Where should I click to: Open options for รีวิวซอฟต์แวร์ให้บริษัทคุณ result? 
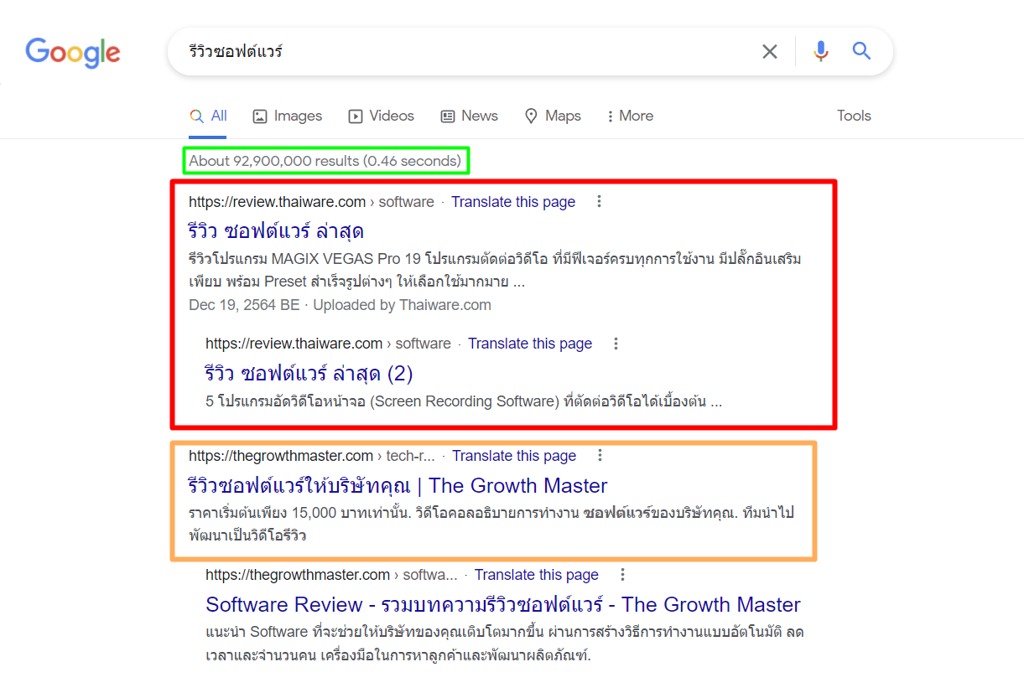click(600, 456)
